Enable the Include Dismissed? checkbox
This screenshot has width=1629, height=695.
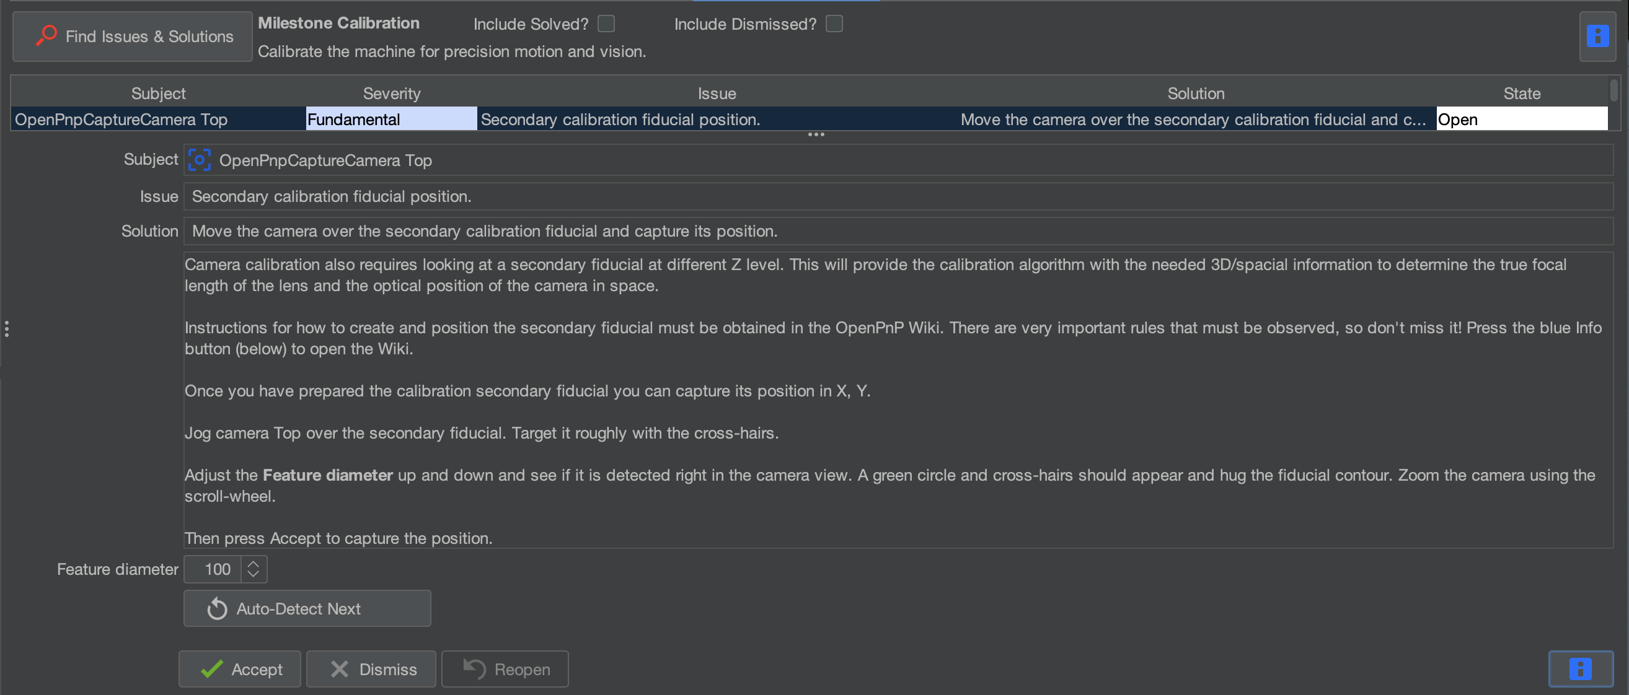coord(834,24)
